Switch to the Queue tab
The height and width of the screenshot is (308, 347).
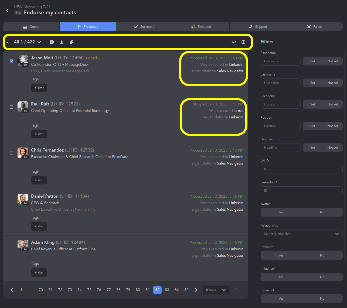tap(31, 27)
